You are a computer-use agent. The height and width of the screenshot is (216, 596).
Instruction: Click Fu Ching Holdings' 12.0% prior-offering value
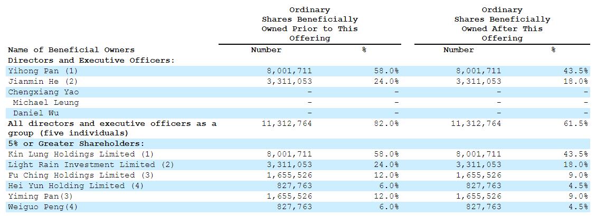(386, 175)
